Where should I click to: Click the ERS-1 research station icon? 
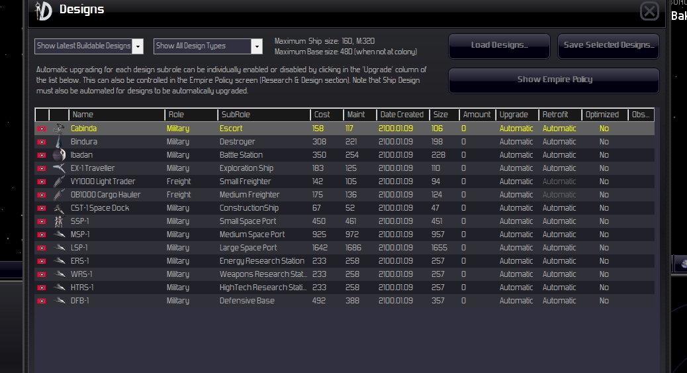(59, 260)
